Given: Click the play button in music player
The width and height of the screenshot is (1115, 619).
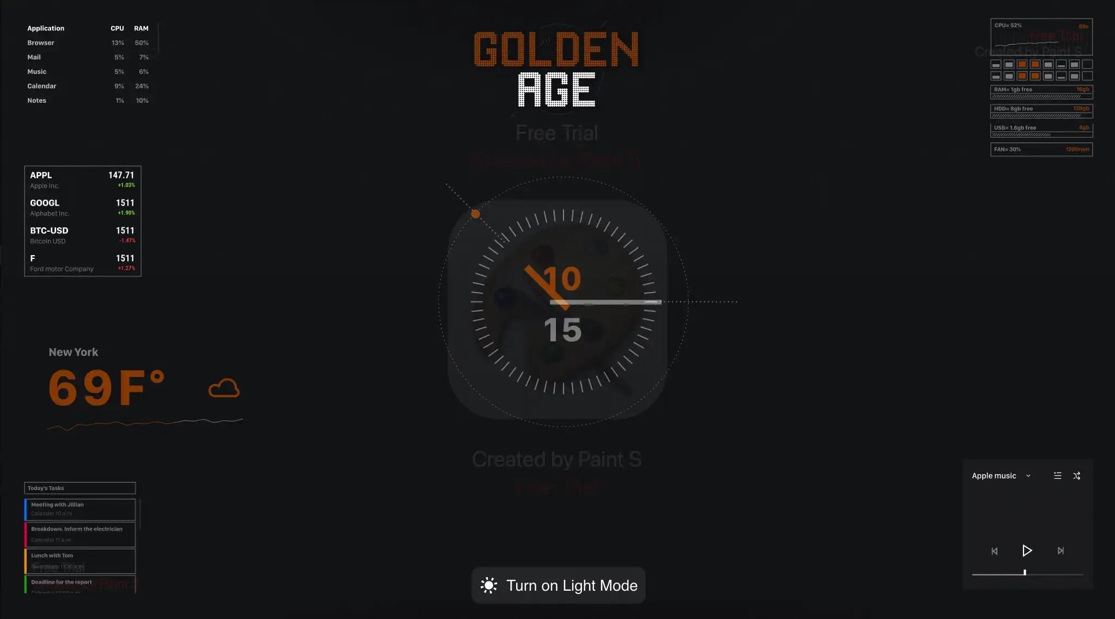Looking at the screenshot, I should 1027,550.
